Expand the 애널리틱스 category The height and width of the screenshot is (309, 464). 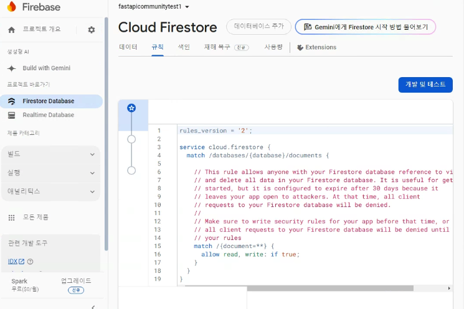point(50,191)
